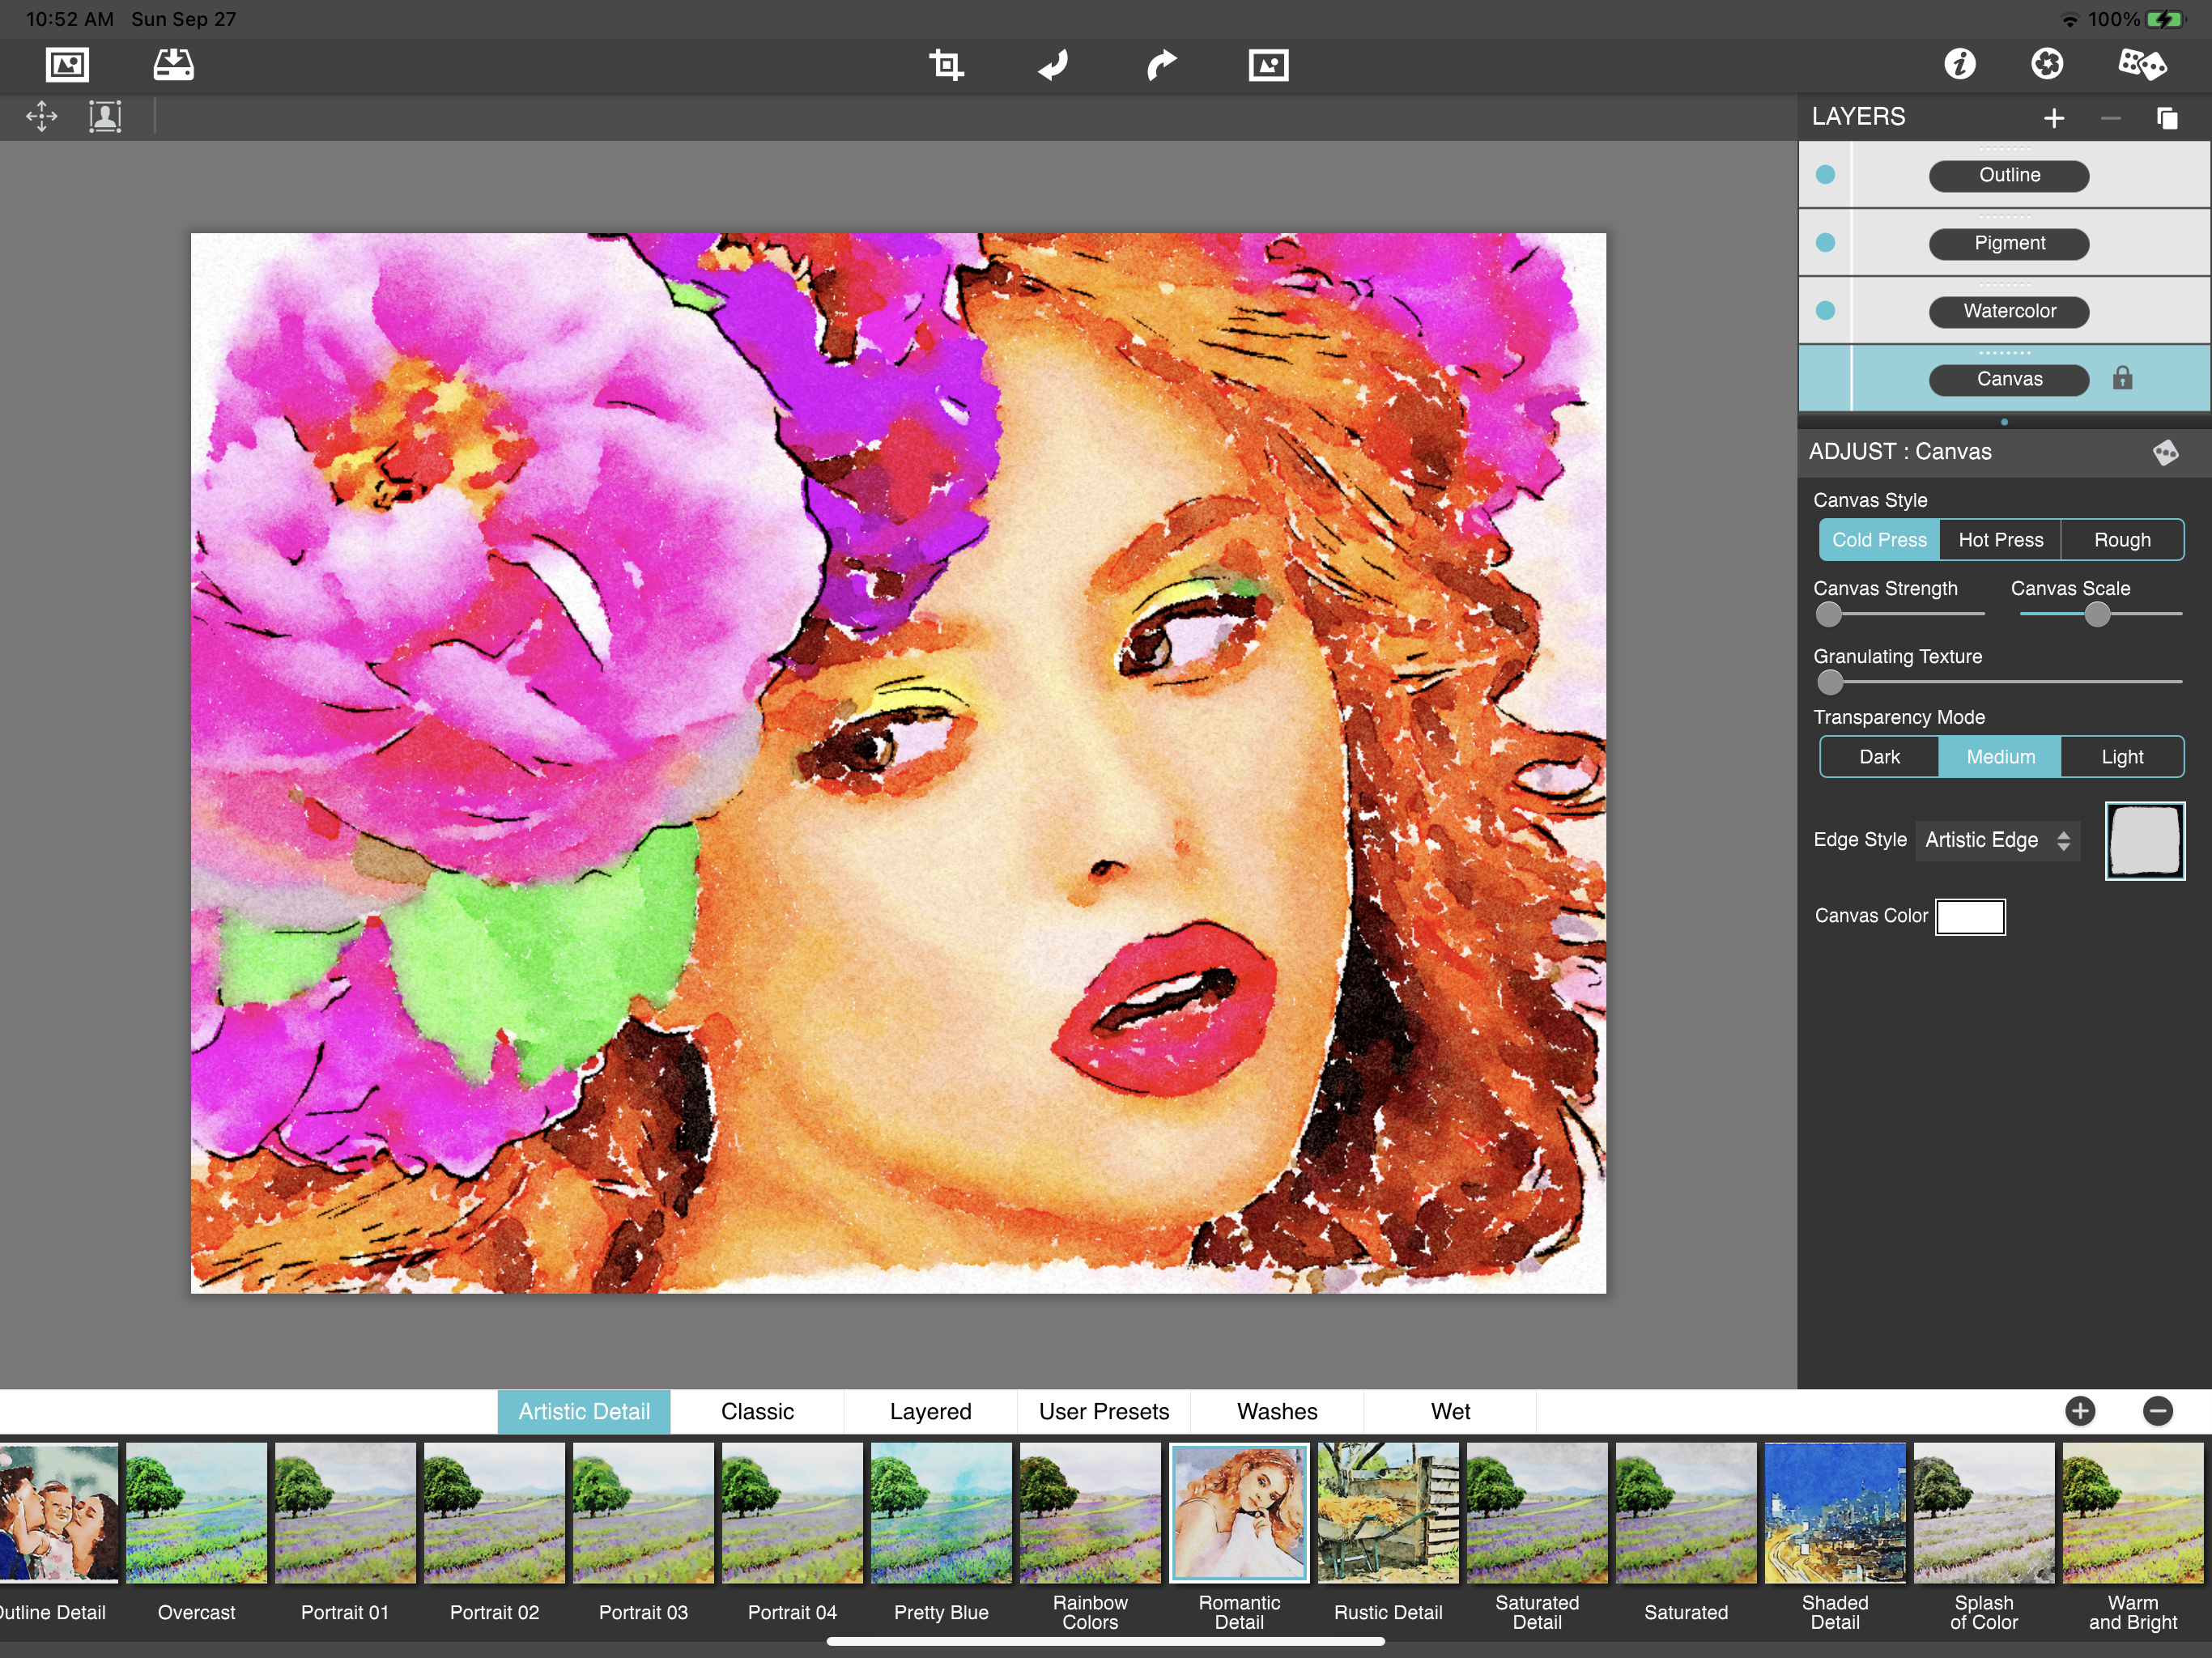The image size is (2212, 1658).
Task: Open the photo import icon
Action: [x=67, y=65]
